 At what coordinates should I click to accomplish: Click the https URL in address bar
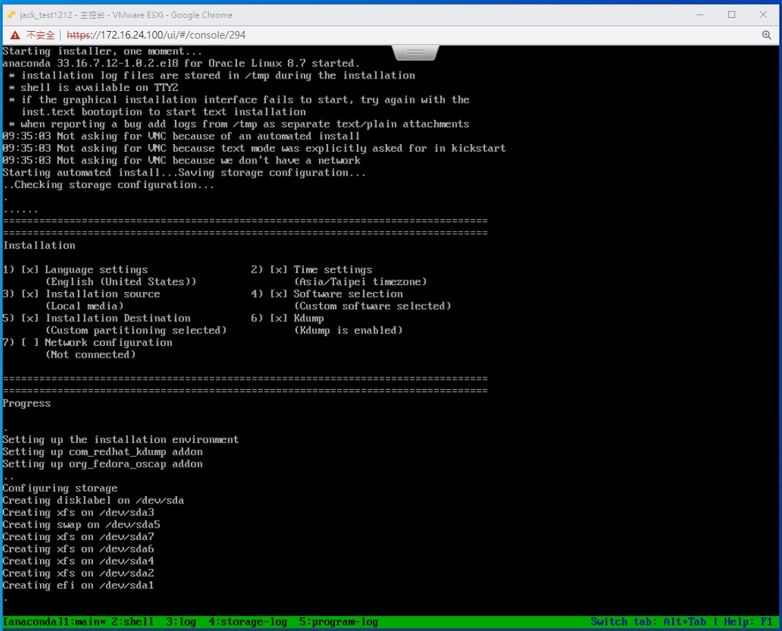tap(156, 35)
